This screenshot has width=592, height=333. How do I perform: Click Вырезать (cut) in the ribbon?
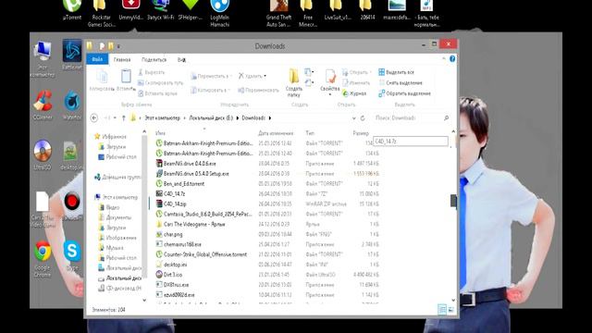coord(152,72)
